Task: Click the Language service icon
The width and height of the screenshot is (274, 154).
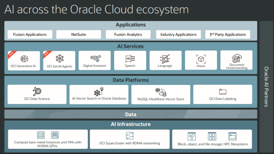Action: click(x=165, y=59)
